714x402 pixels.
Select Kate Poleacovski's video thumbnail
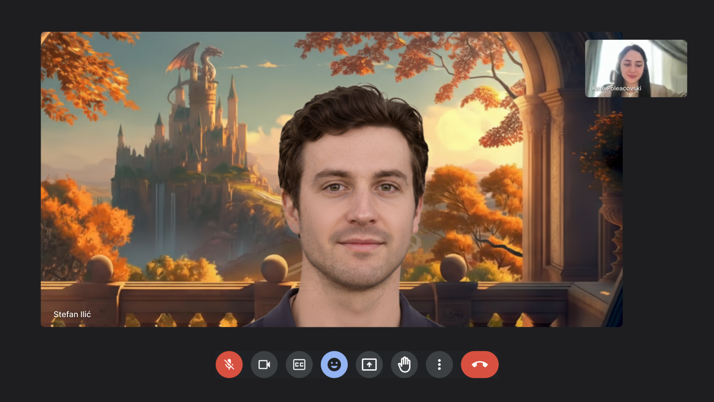pyautogui.click(x=636, y=68)
